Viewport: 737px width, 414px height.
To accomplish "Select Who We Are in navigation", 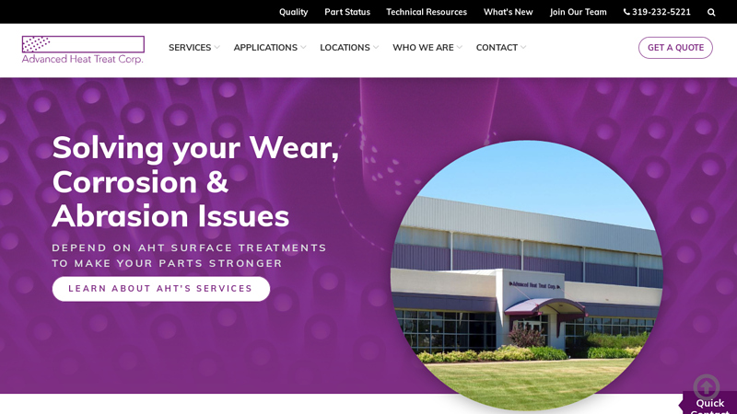I will pos(423,48).
